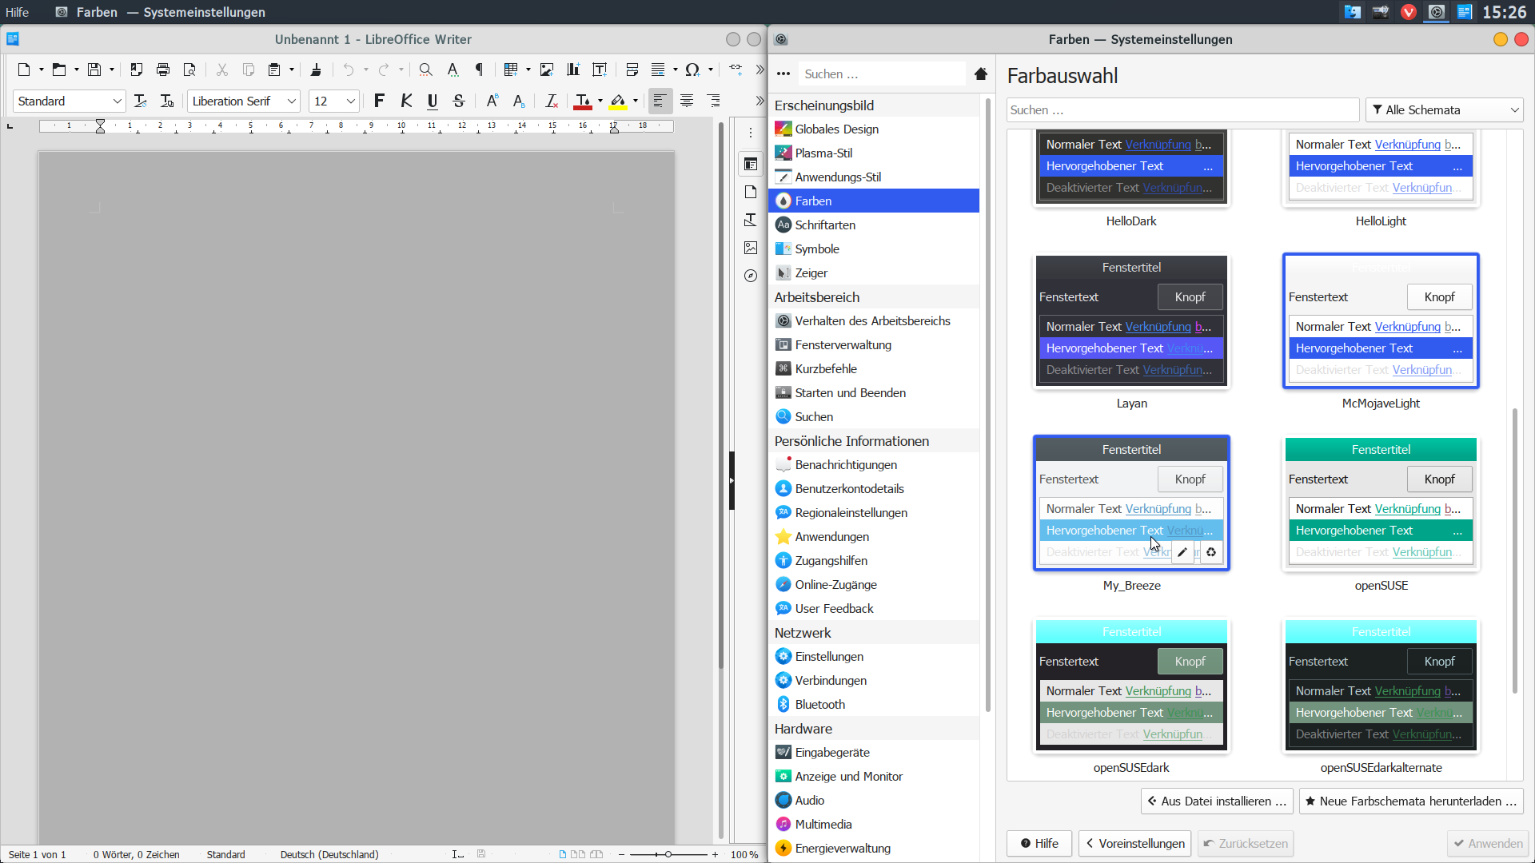This screenshot has height=863, width=1535.
Task: Click the Insert text box icon
Action: (x=600, y=70)
